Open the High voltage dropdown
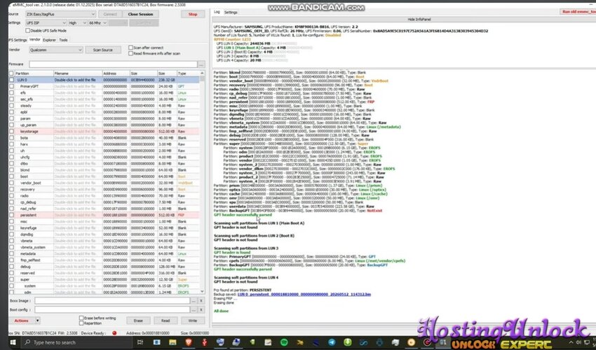The height and width of the screenshot is (350, 596). [78, 23]
